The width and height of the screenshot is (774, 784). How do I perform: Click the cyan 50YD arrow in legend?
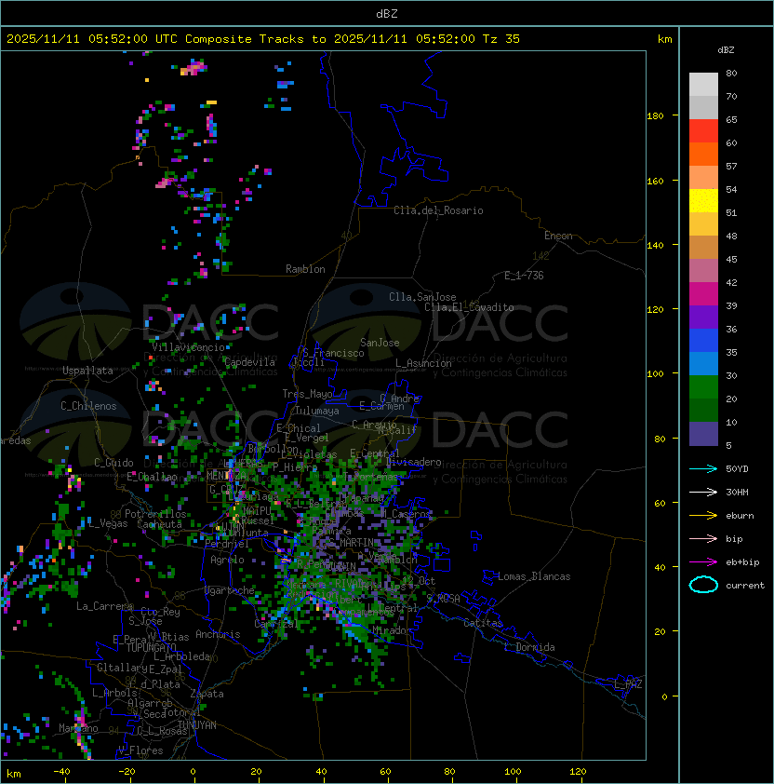(x=703, y=468)
